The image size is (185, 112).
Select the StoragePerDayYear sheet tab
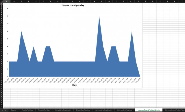coord(125,110)
